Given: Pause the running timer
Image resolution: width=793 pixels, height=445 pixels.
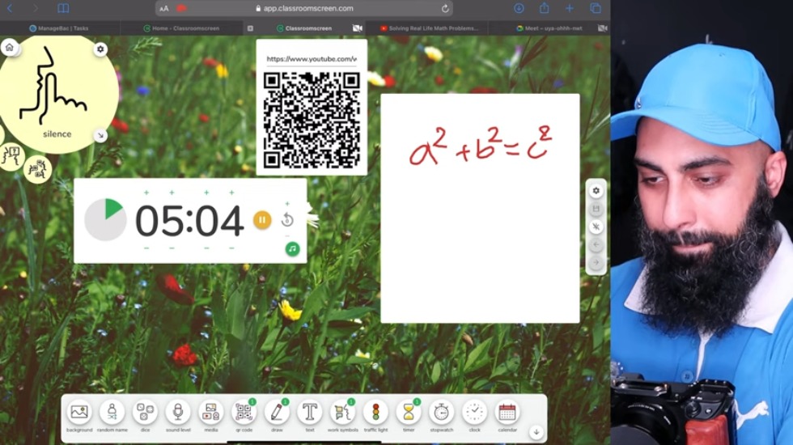Looking at the screenshot, I should pyautogui.click(x=262, y=220).
